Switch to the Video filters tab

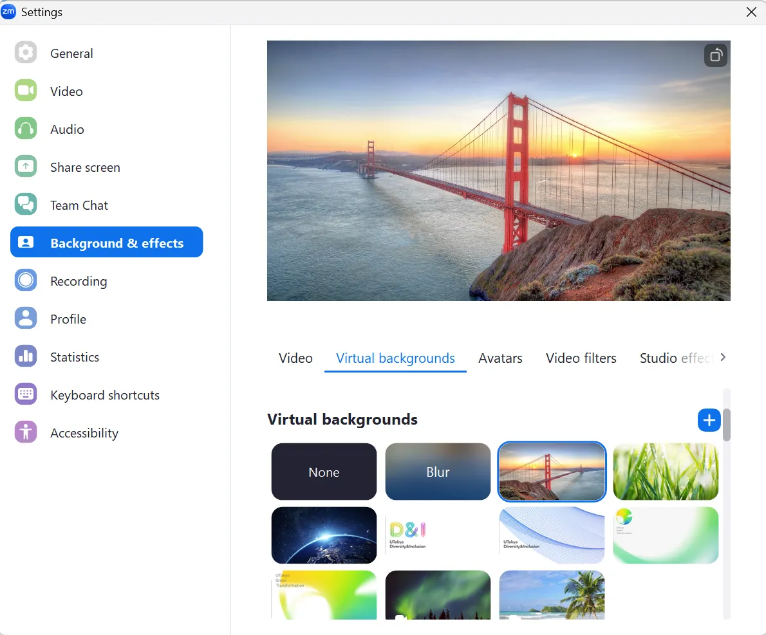[x=581, y=358]
